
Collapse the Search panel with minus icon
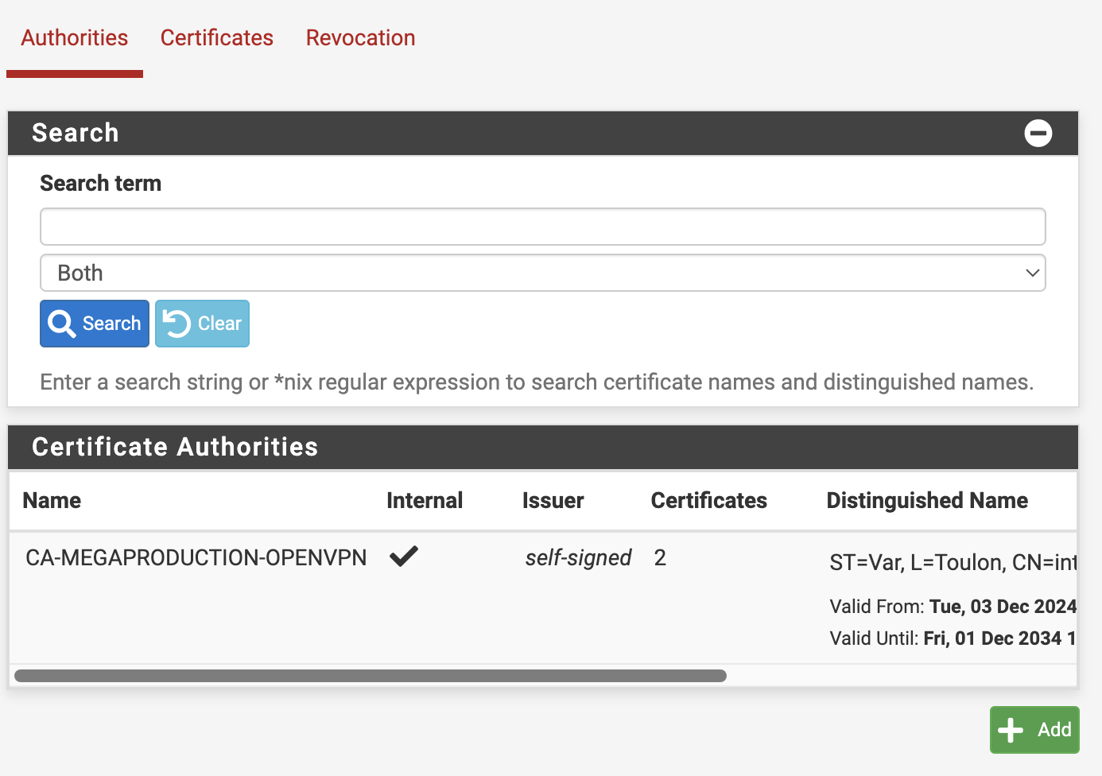[x=1038, y=133]
